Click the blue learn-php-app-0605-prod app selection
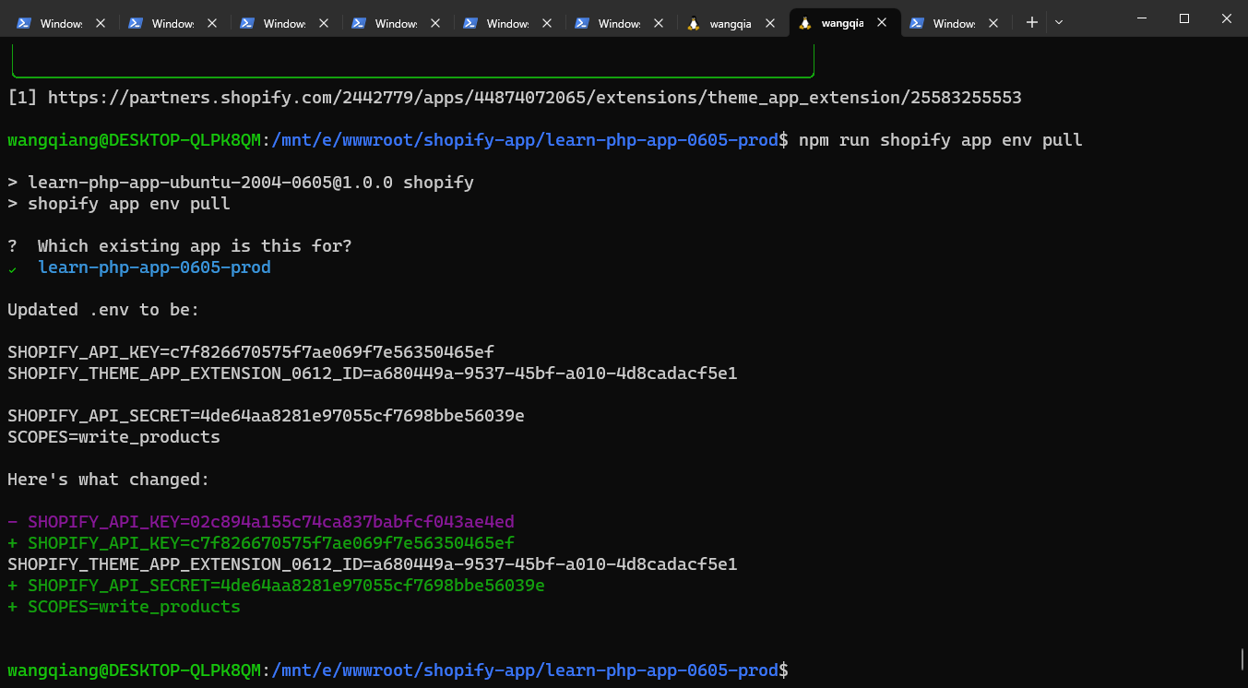 click(x=154, y=267)
